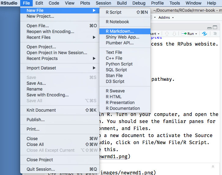The height and width of the screenshot is (175, 222).
Task: Show document outline icon
Action: pos(215,34)
